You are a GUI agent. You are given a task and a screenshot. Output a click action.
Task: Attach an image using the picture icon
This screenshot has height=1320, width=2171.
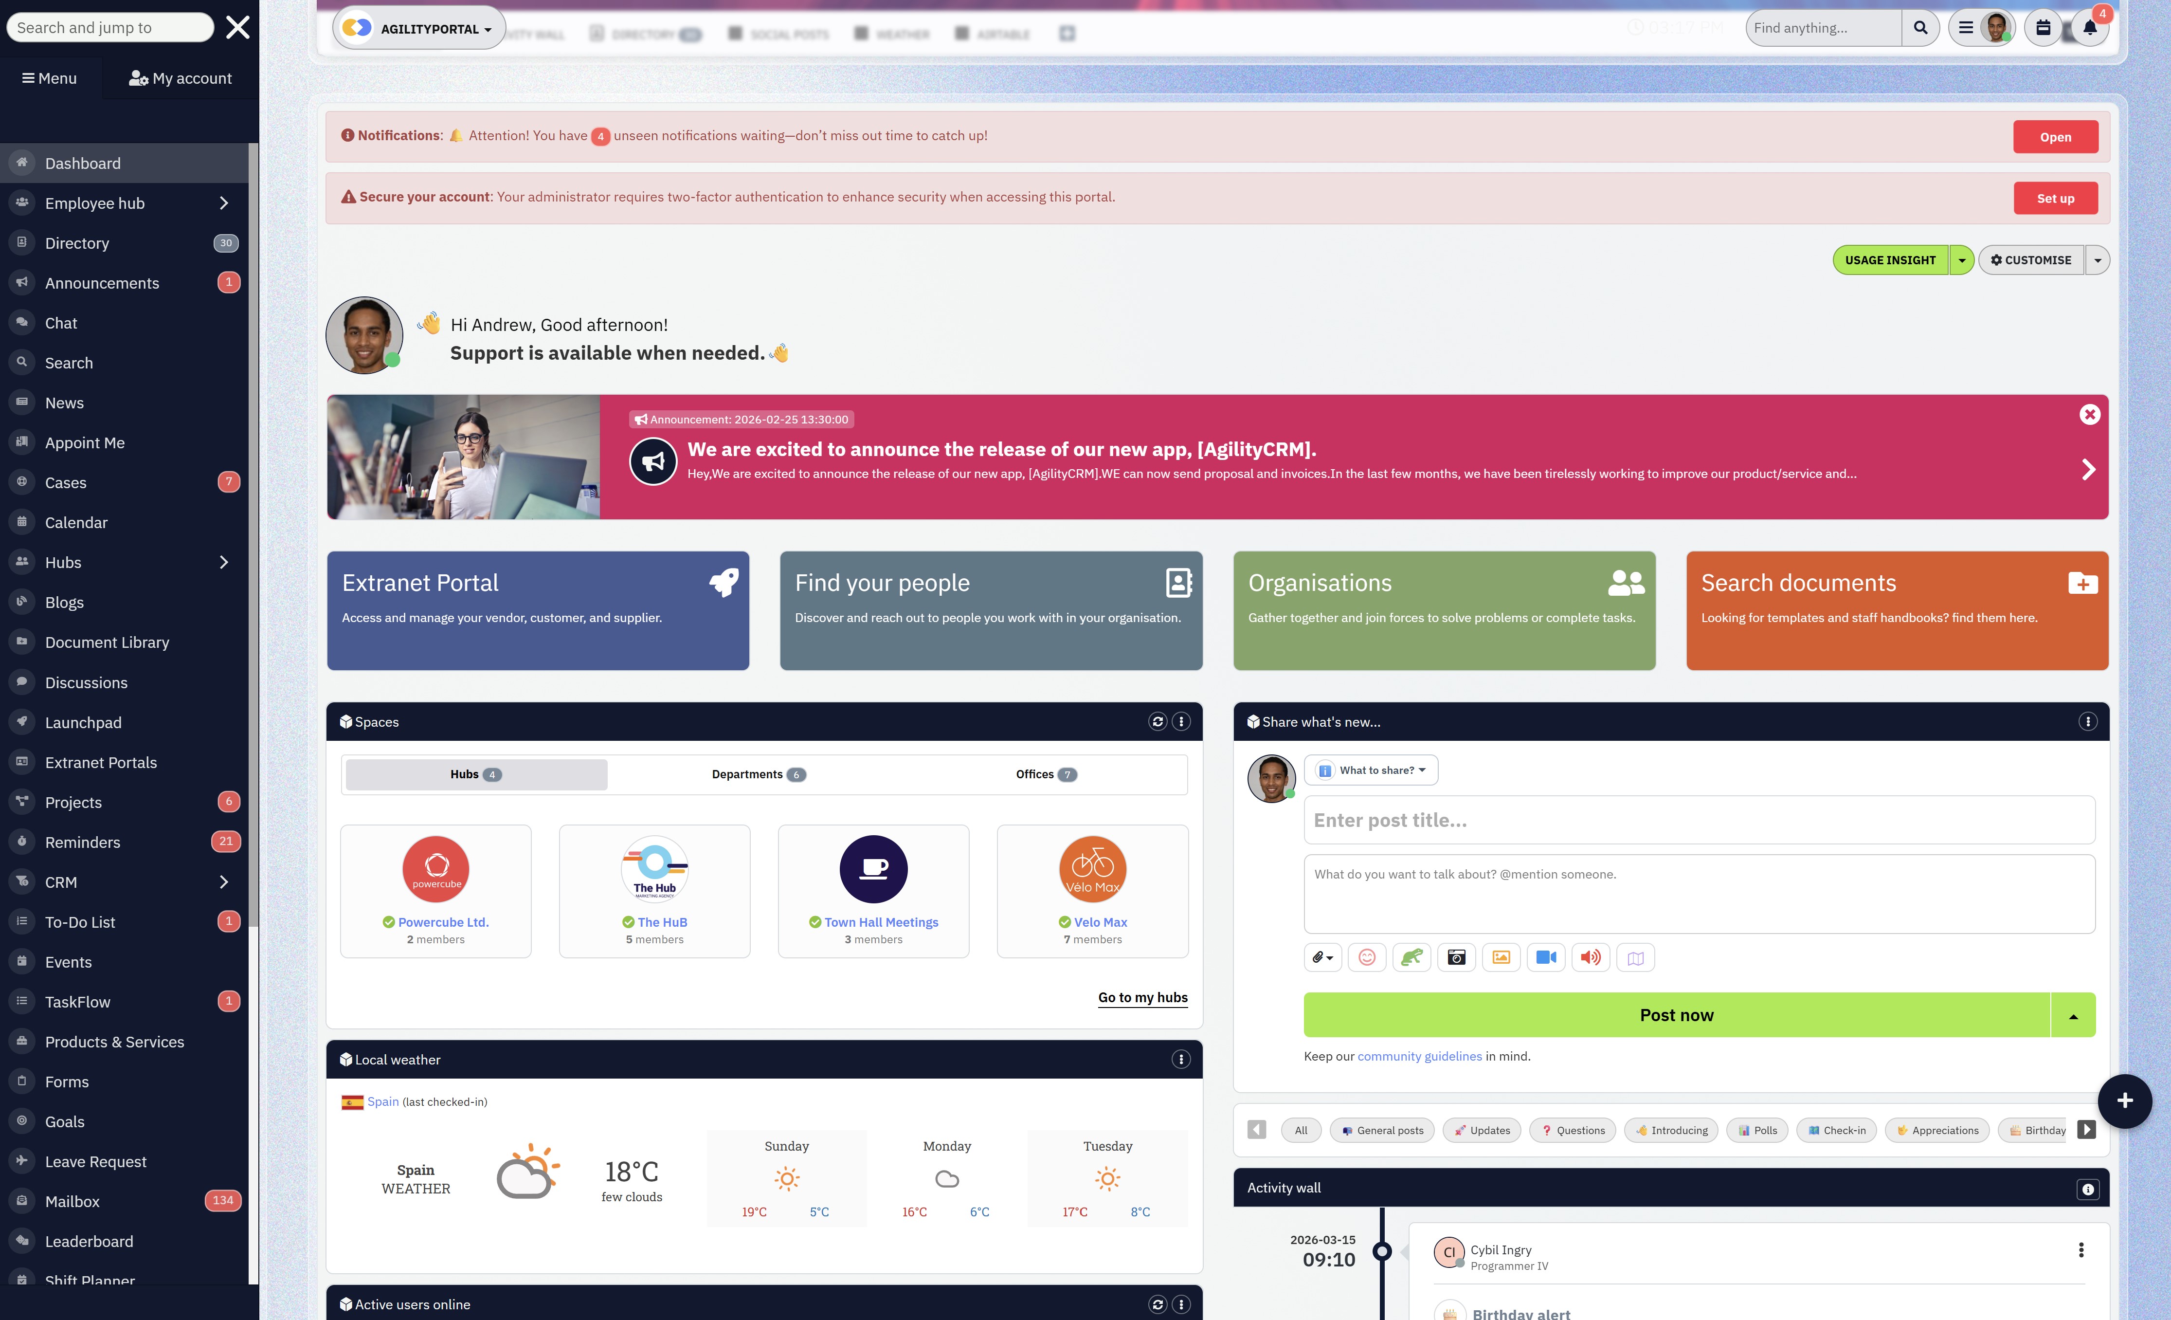tap(1502, 957)
